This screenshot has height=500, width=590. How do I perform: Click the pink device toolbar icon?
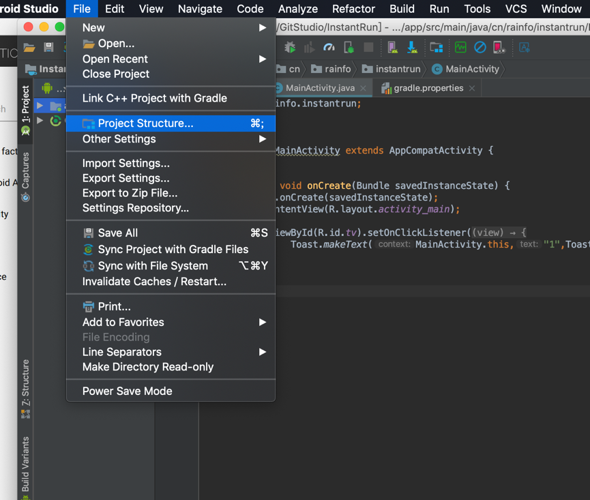pos(499,47)
